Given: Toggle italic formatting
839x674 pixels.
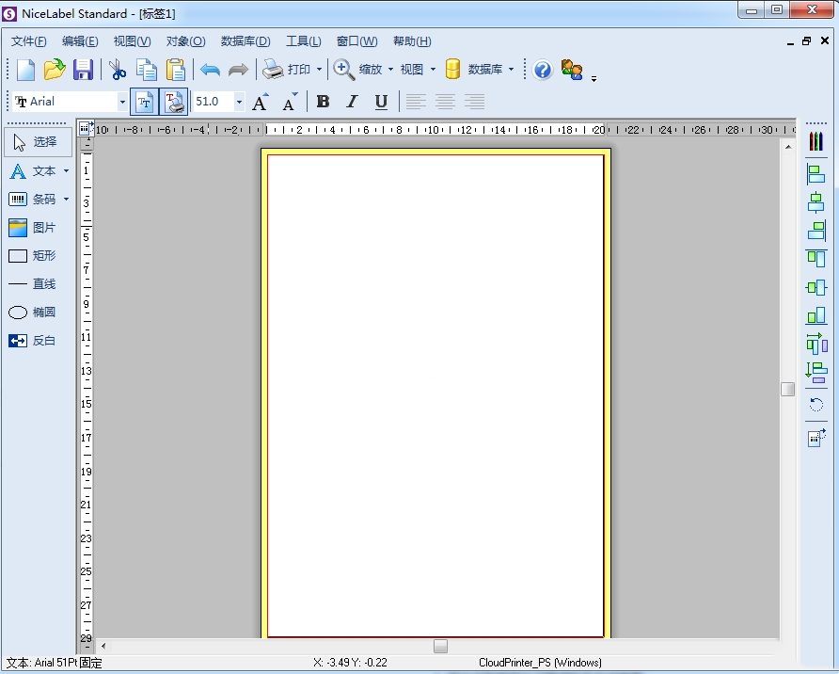Looking at the screenshot, I should [x=352, y=101].
